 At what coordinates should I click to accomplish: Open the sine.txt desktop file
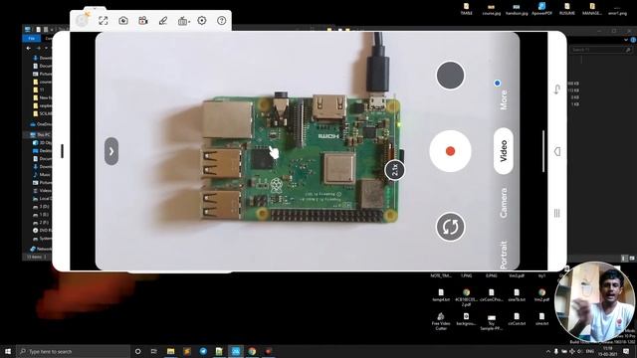click(541, 319)
